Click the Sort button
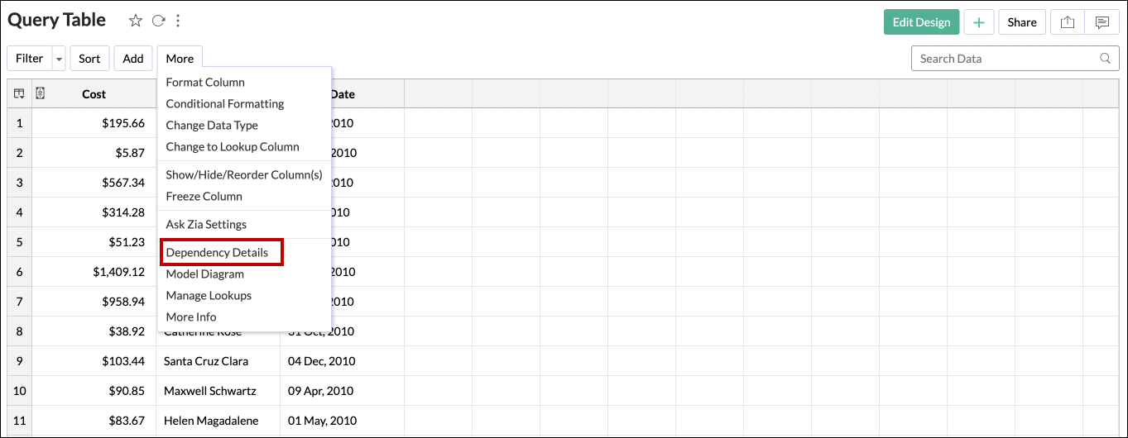Image resolution: width=1128 pixels, height=438 pixels. 89,59
